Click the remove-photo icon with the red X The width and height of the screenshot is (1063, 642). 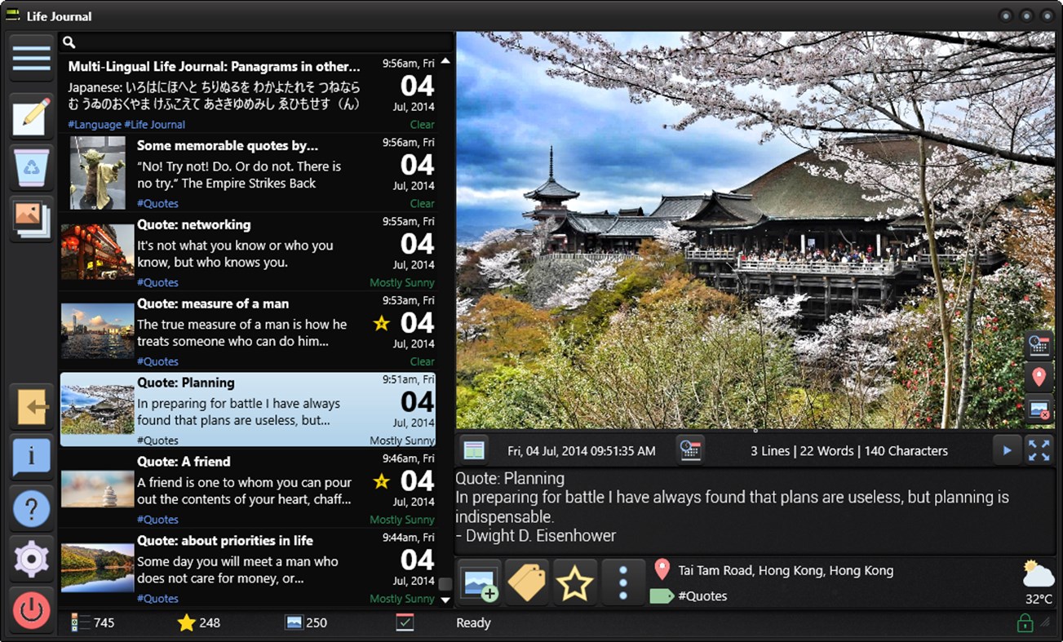pos(1039,410)
